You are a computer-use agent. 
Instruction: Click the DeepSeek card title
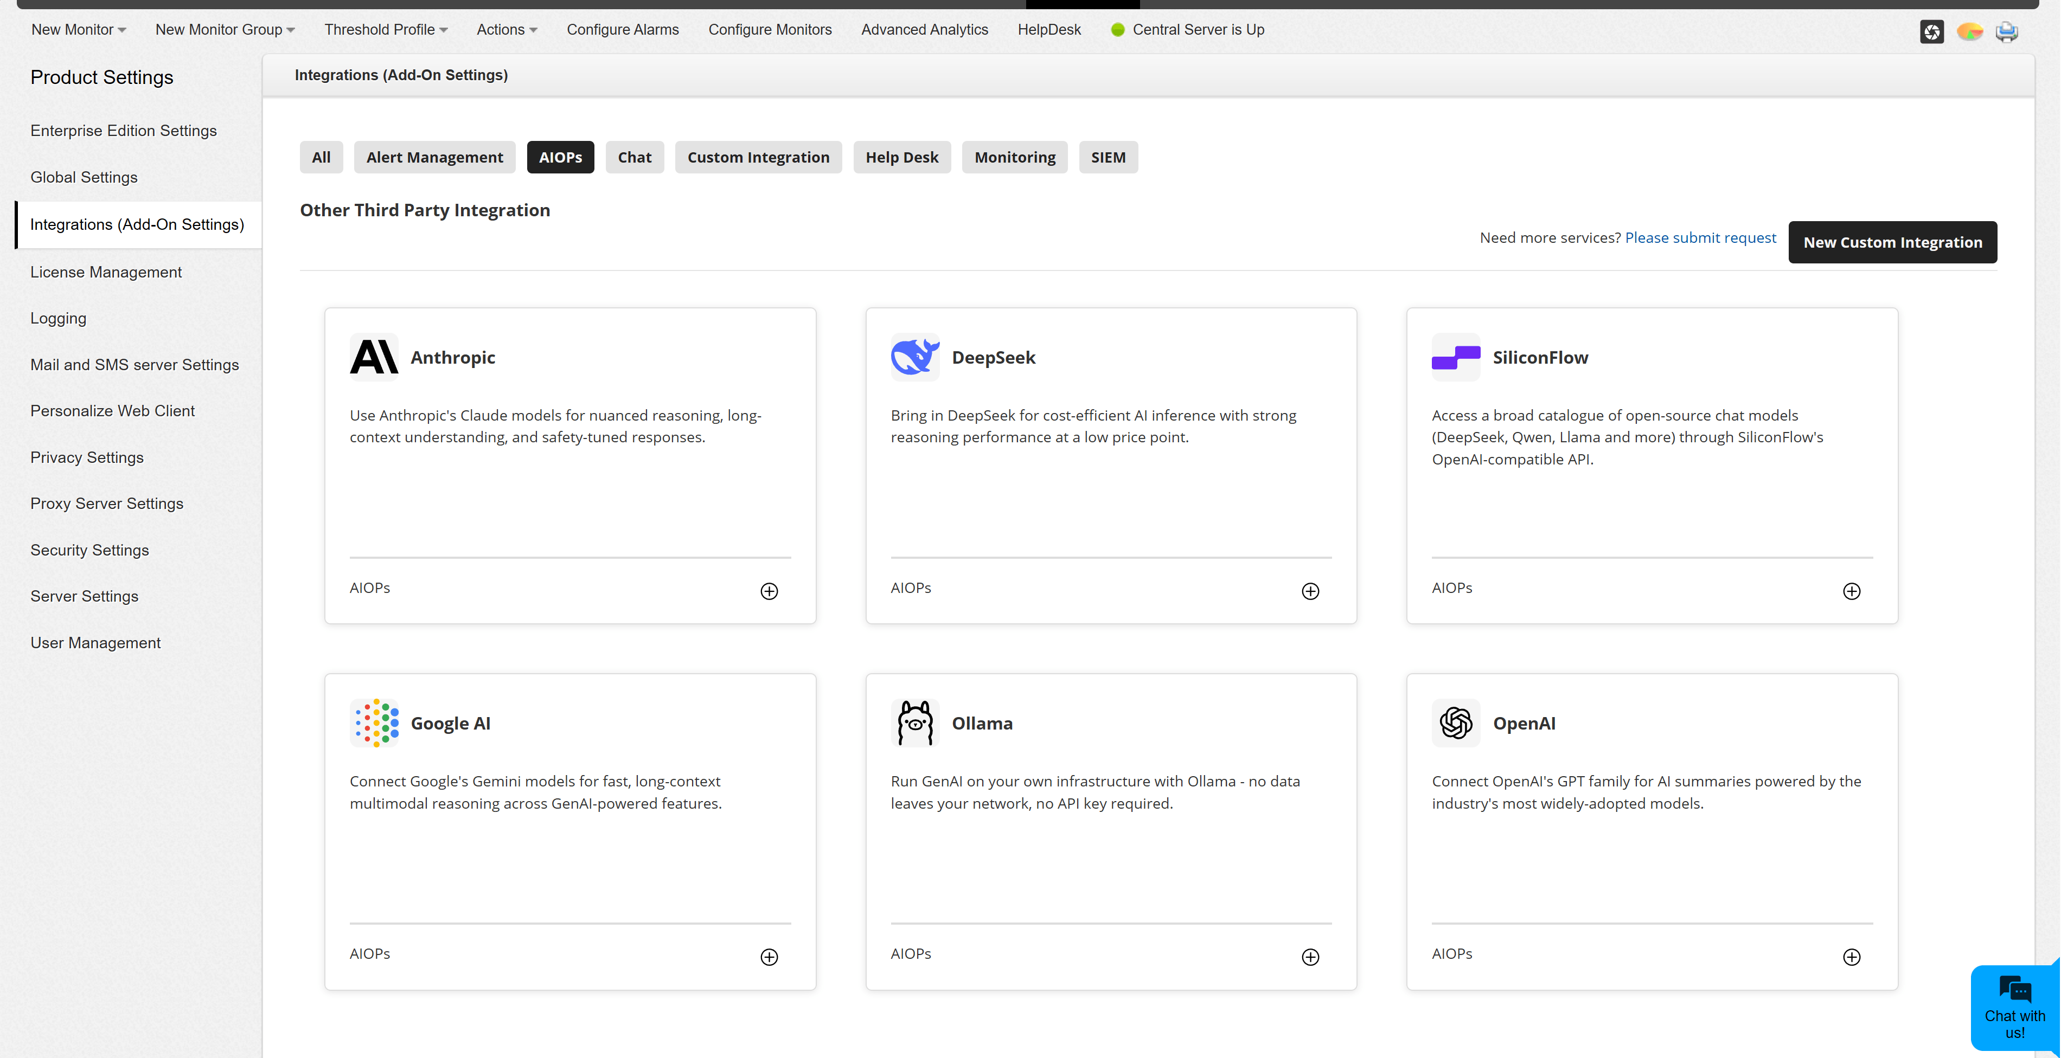click(x=993, y=358)
